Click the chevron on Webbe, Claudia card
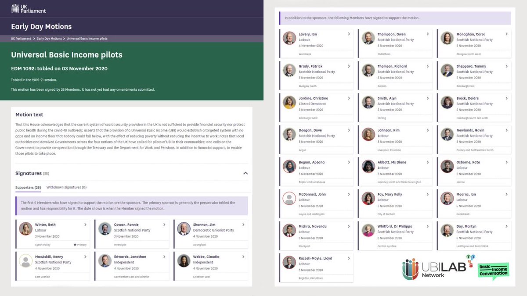Viewport: 527px width, 296px height. click(x=243, y=257)
